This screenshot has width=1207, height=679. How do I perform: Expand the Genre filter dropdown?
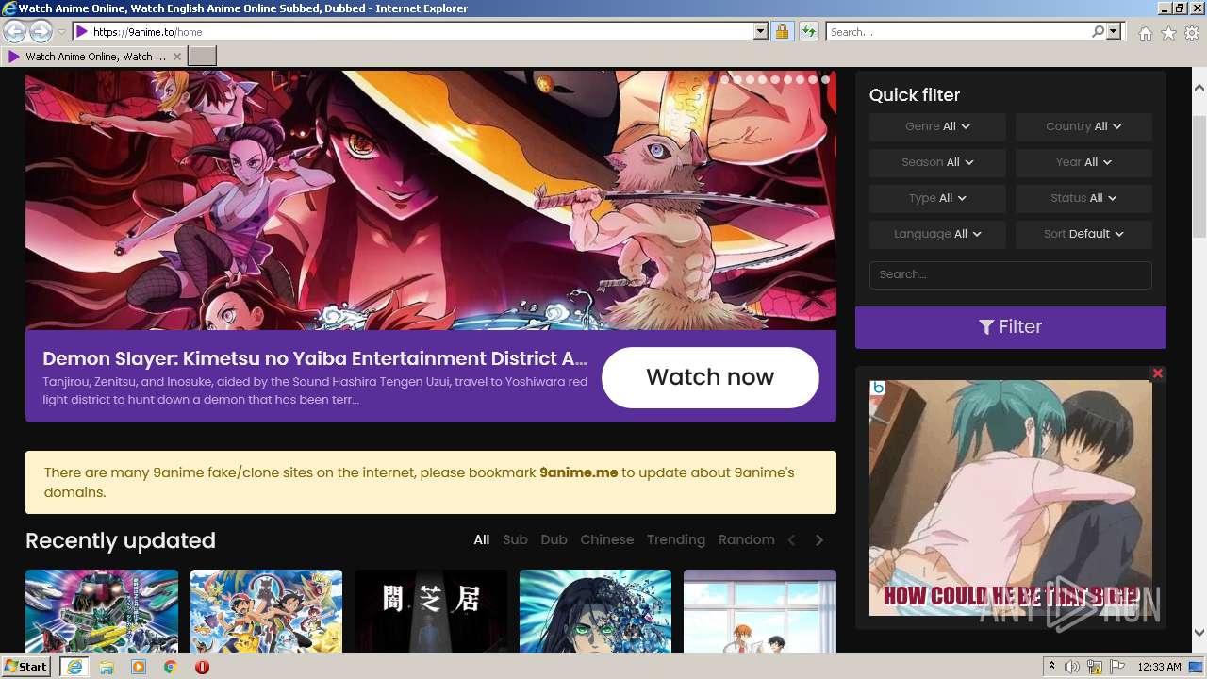pos(937,126)
